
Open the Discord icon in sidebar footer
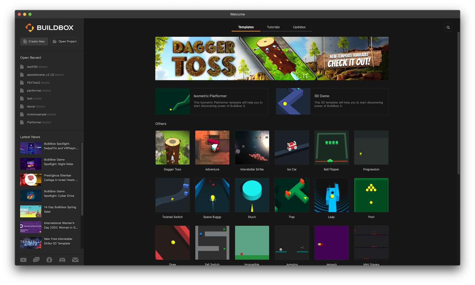(62, 260)
